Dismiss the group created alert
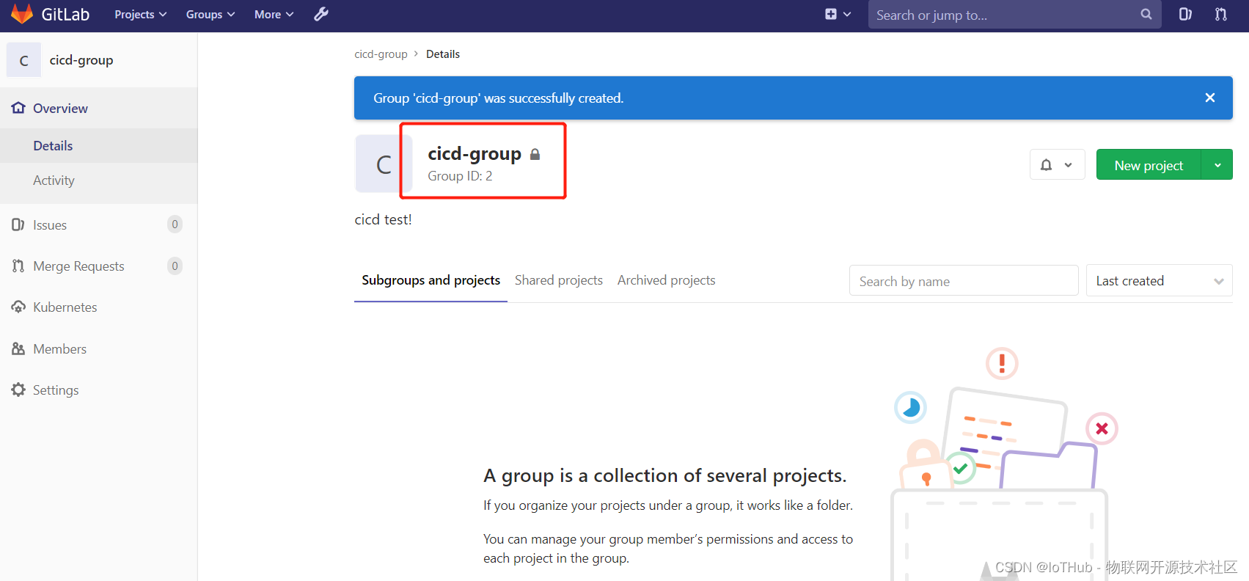1249x581 pixels. click(x=1210, y=98)
